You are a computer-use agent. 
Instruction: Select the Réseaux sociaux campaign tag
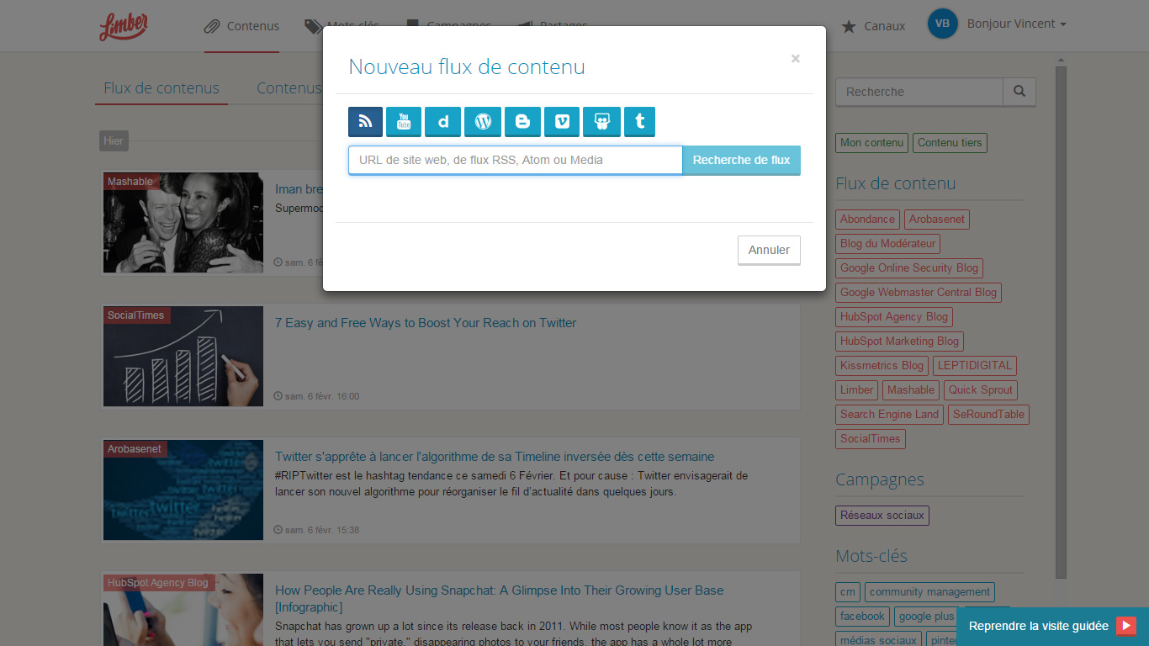(x=882, y=516)
